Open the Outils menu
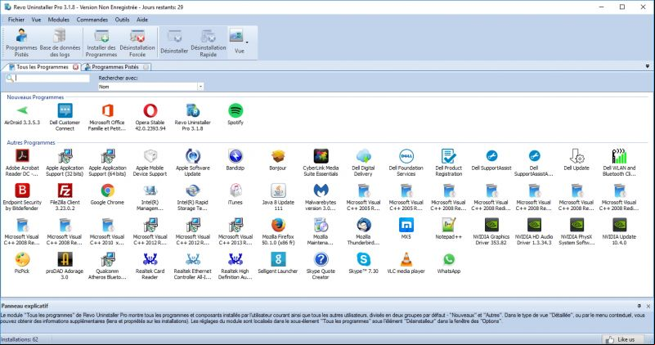 (122, 20)
